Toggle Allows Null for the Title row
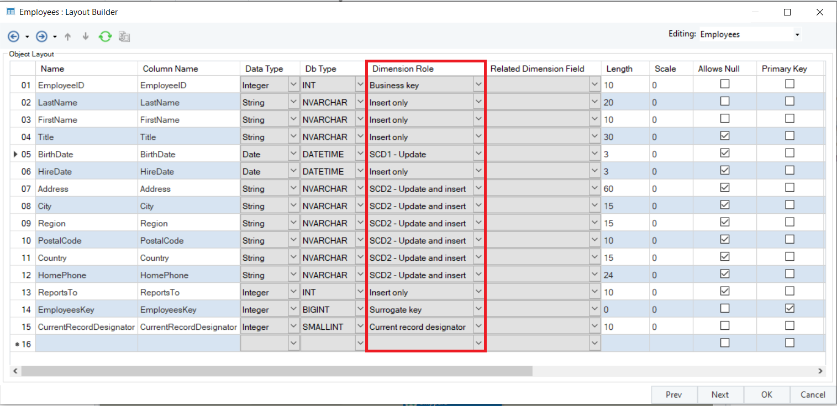The width and height of the screenshot is (837, 406). pyautogui.click(x=725, y=136)
